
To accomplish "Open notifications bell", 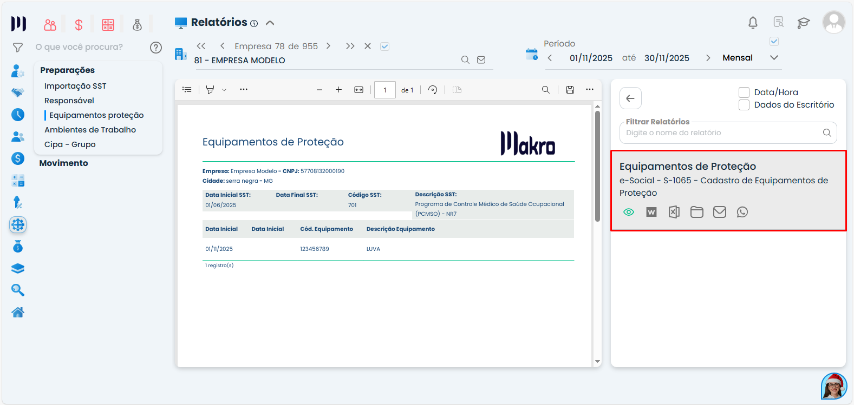I will click(x=753, y=23).
